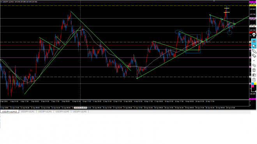Open the last USDJPY-cd,M5 tab
The image size is (257, 144).
[80, 112]
